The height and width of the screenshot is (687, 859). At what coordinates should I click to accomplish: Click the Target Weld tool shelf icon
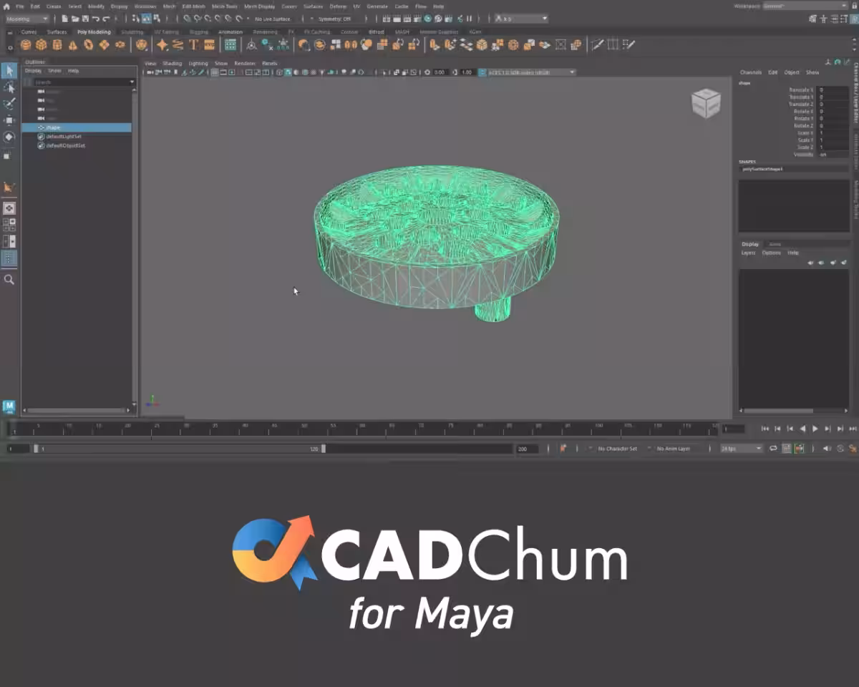(x=613, y=44)
